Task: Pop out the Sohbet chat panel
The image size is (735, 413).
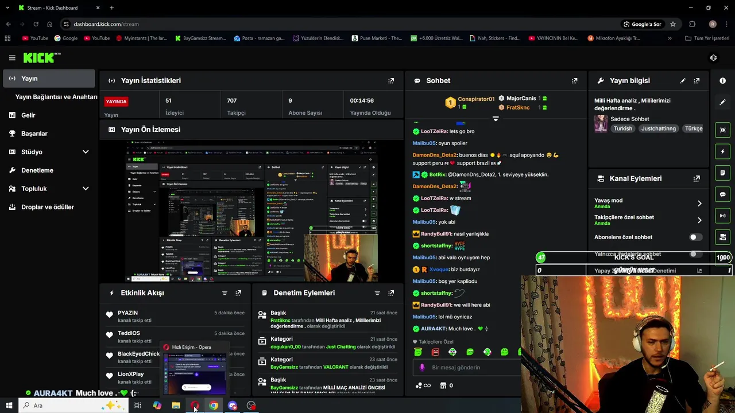Action: (x=574, y=81)
